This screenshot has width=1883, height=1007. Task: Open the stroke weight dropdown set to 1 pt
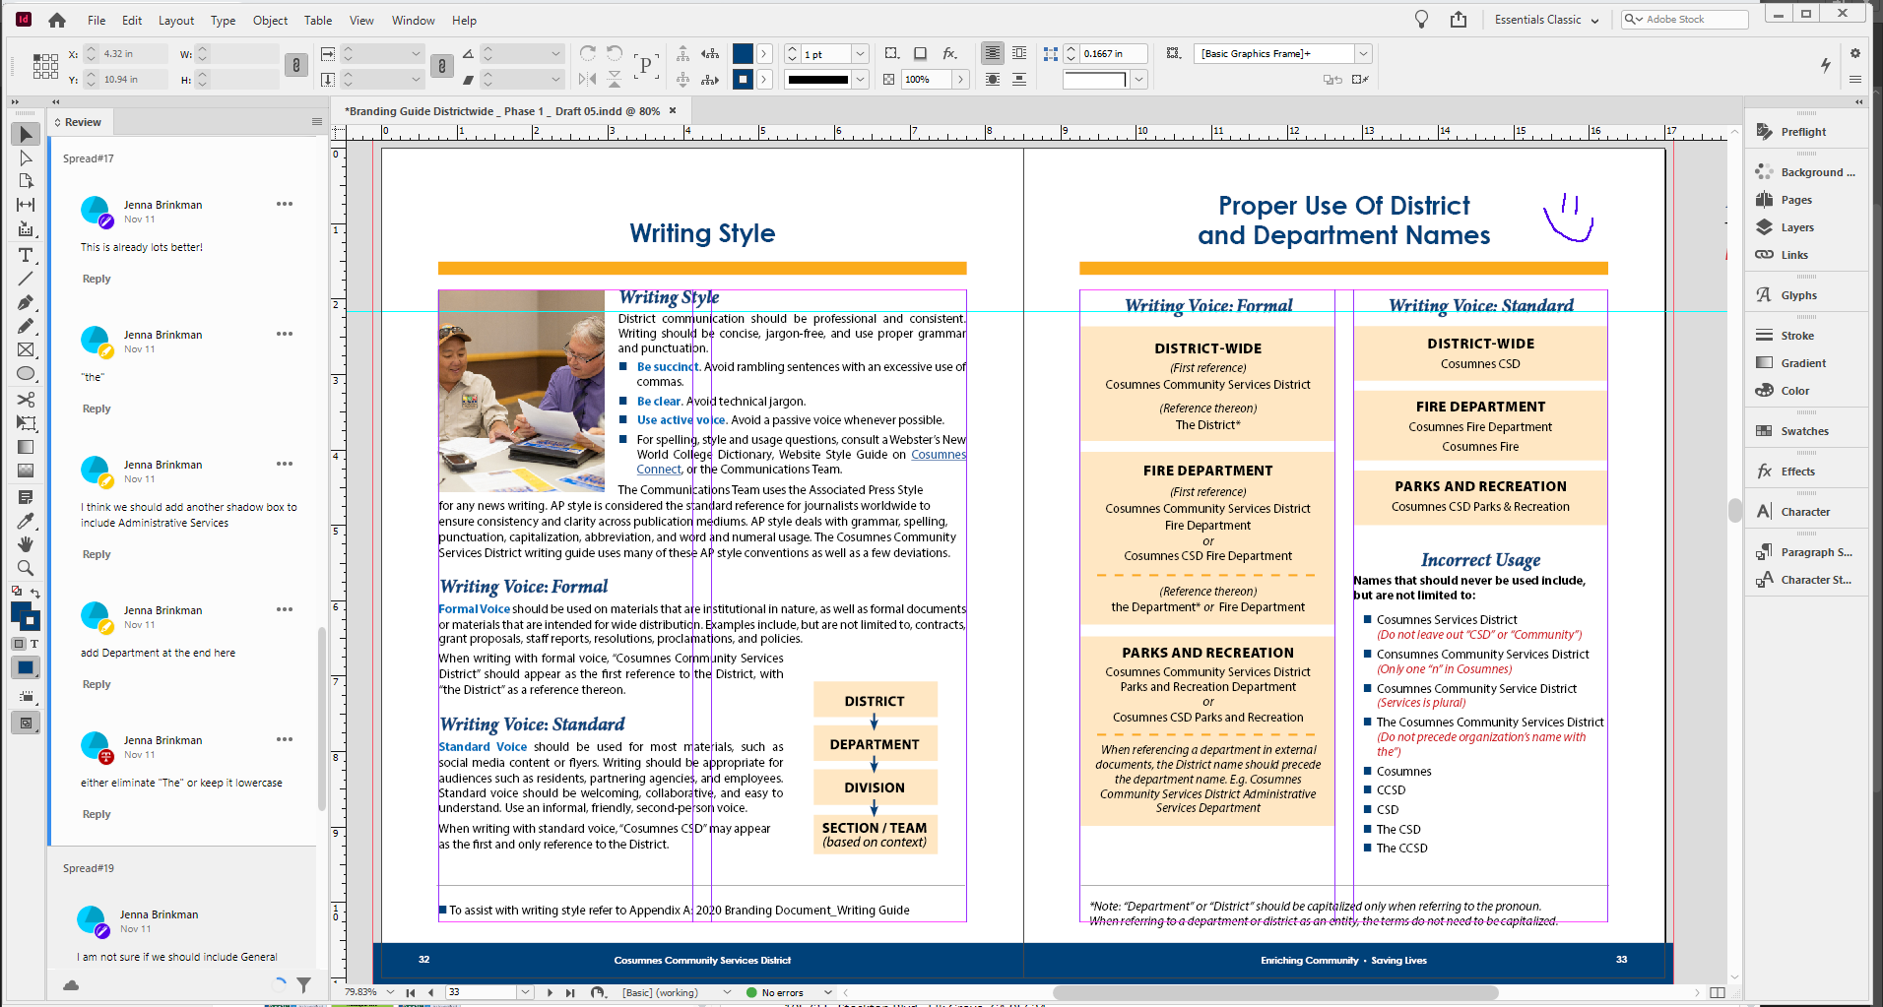coord(858,53)
